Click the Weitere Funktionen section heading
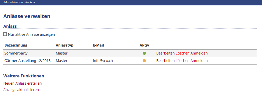This screenshot has width=262, height=99. pos(24,76)
